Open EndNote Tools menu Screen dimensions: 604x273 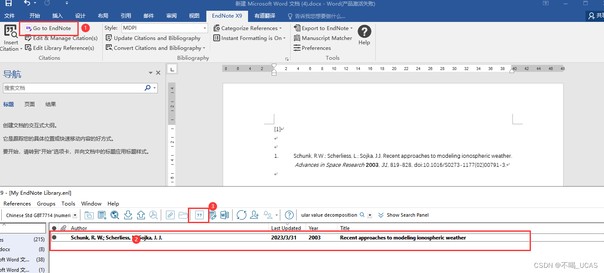68,204
